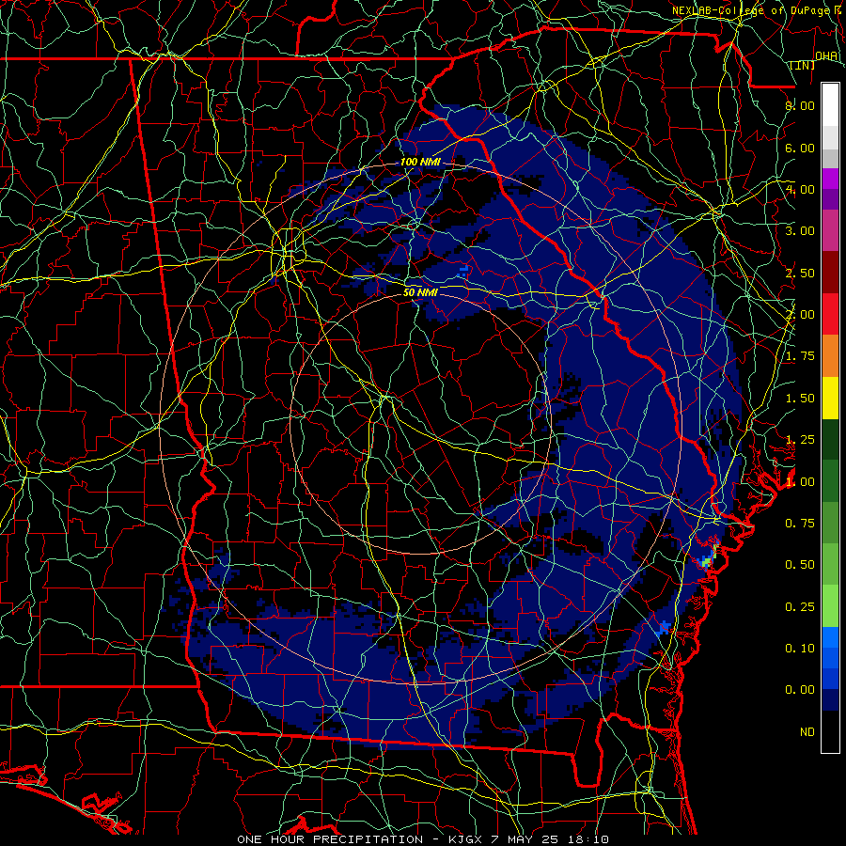
Task: Click the '50 NMI' range ring label
Action: point(420,292)
